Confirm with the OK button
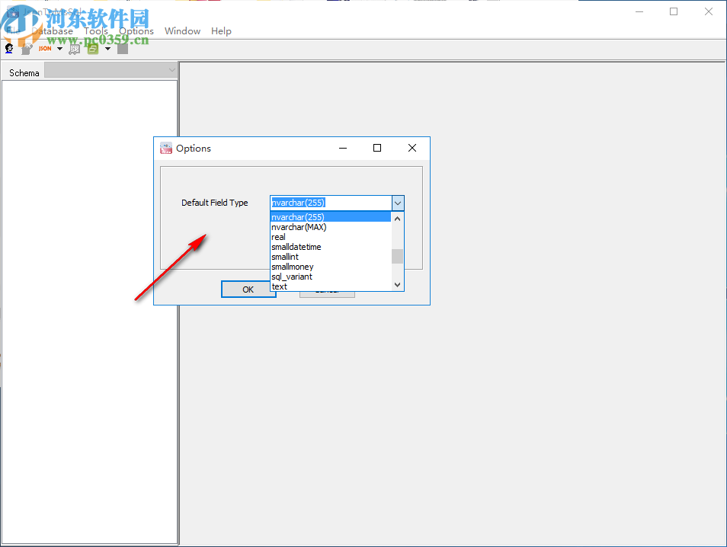Viewport: 727px width, 547px height. pos(248,289)
